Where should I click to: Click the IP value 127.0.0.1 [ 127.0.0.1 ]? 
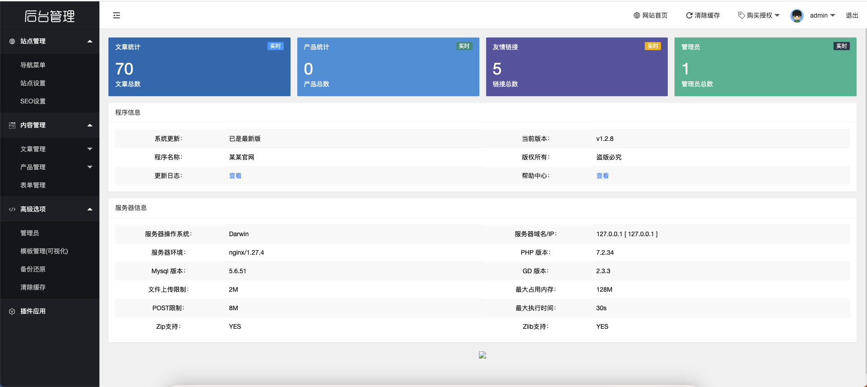[x=627, y=234]
